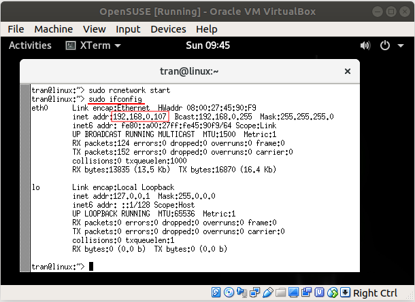Click the tran@linux:~ terminal title bar
Viewport: 415px width, 302px height.
[189, 71]
